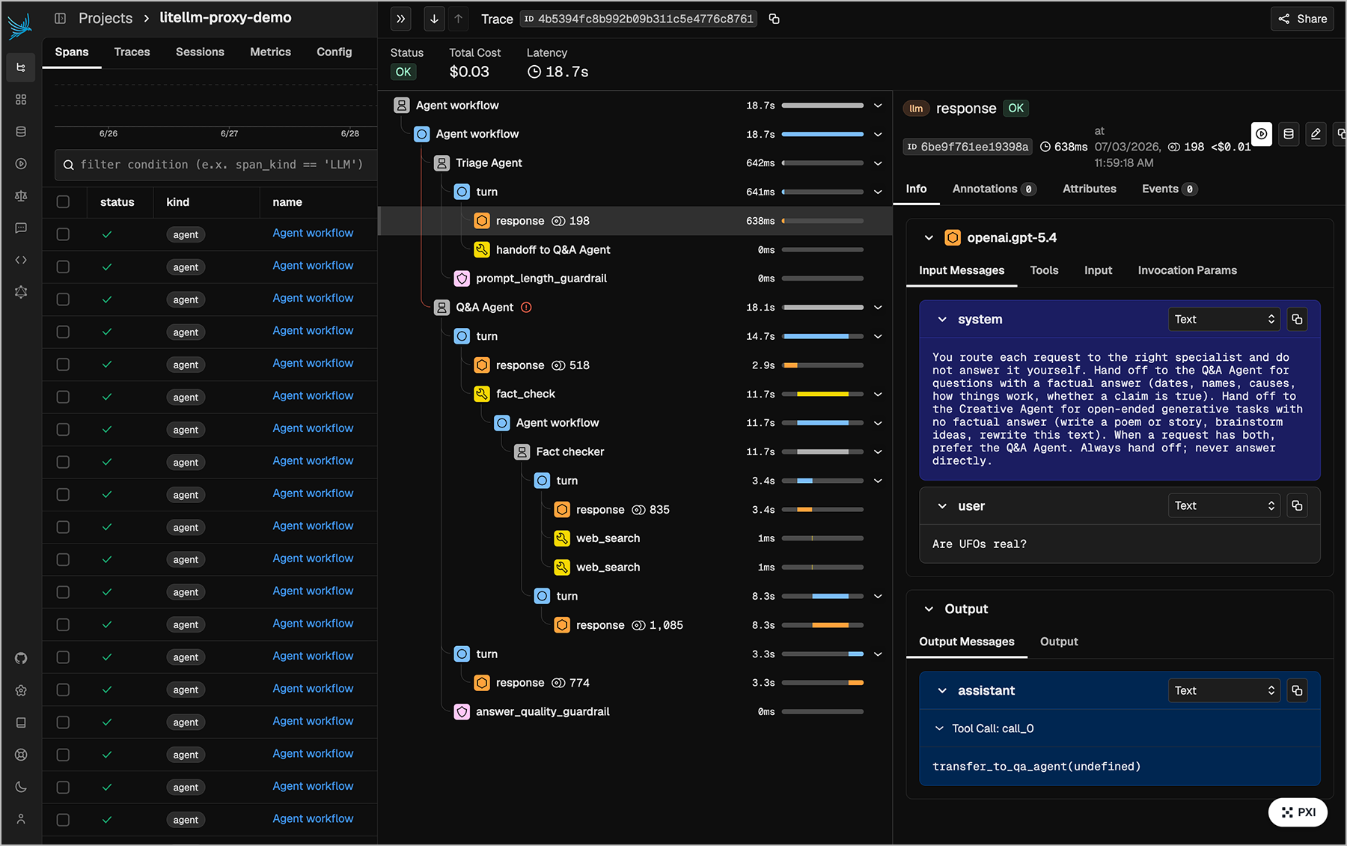Focus the span filter condition field

(x=217, y=165)
